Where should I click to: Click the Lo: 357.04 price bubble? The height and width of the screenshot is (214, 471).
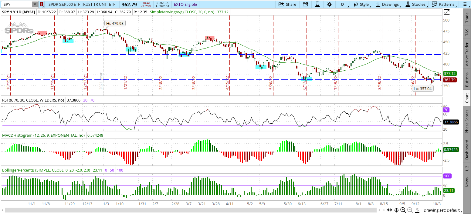tap(423, 89)
